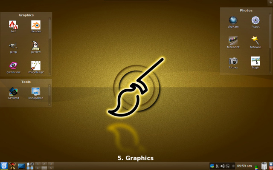Screen dimensions: 273x170
Task: Click network status tray icon with checkmark
Action: pyautogui.click(x=212, y=166)
